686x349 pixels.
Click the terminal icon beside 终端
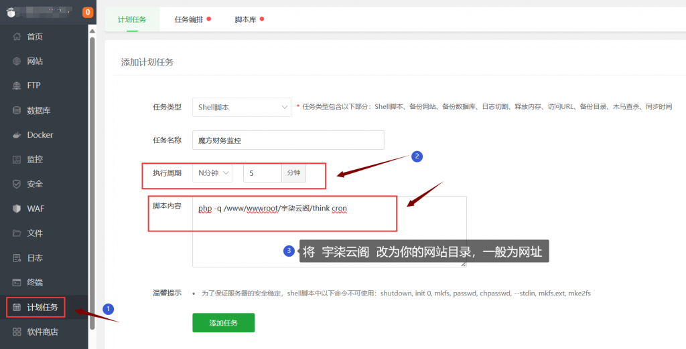(x=17, y=282)
